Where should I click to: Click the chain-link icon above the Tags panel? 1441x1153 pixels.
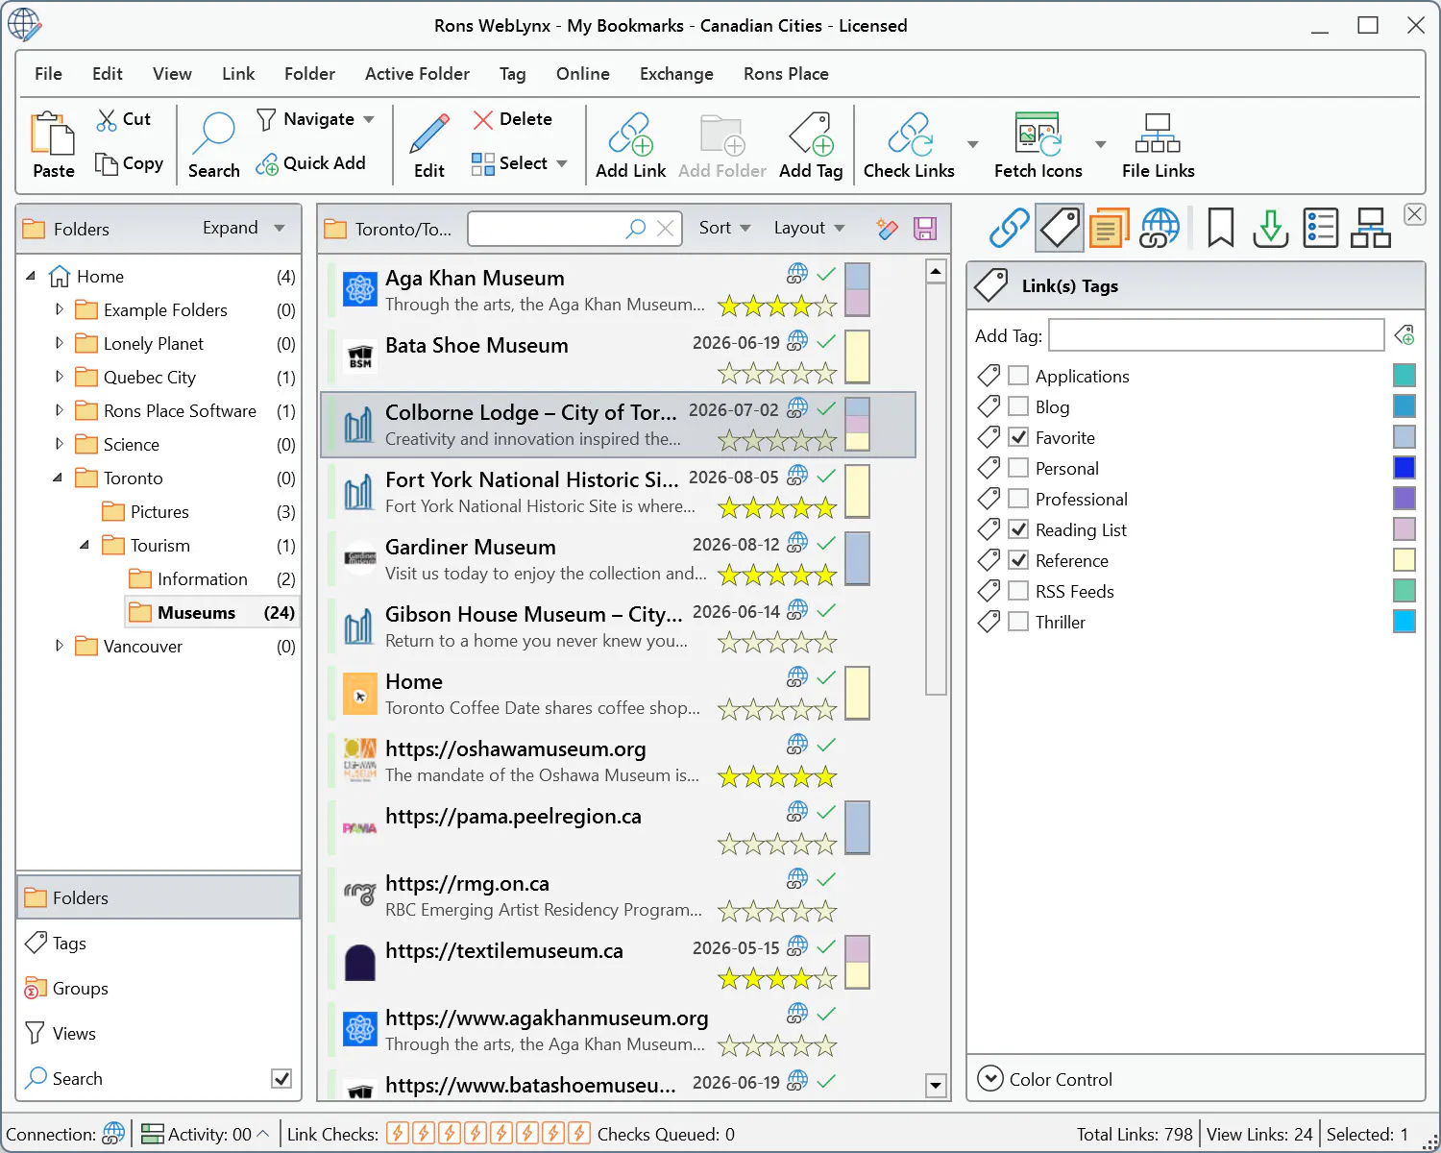point(1010,228)
